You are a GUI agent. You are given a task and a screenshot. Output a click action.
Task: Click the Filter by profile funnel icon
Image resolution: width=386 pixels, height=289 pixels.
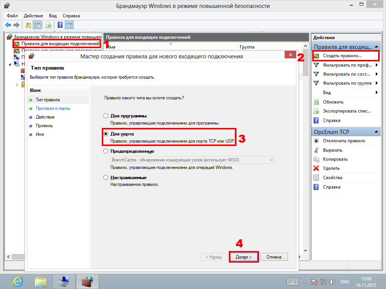pos(316,65)
